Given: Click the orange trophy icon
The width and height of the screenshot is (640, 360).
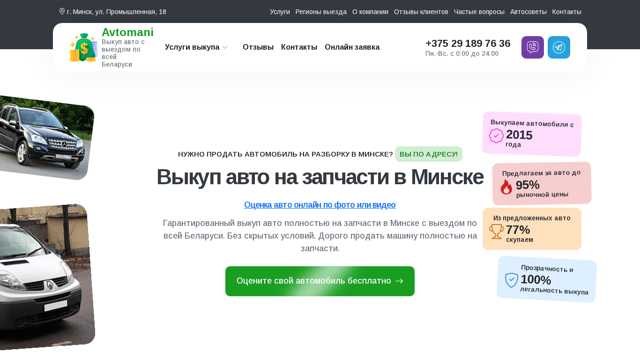Looking at the screenshot, I should click(497, 232).
